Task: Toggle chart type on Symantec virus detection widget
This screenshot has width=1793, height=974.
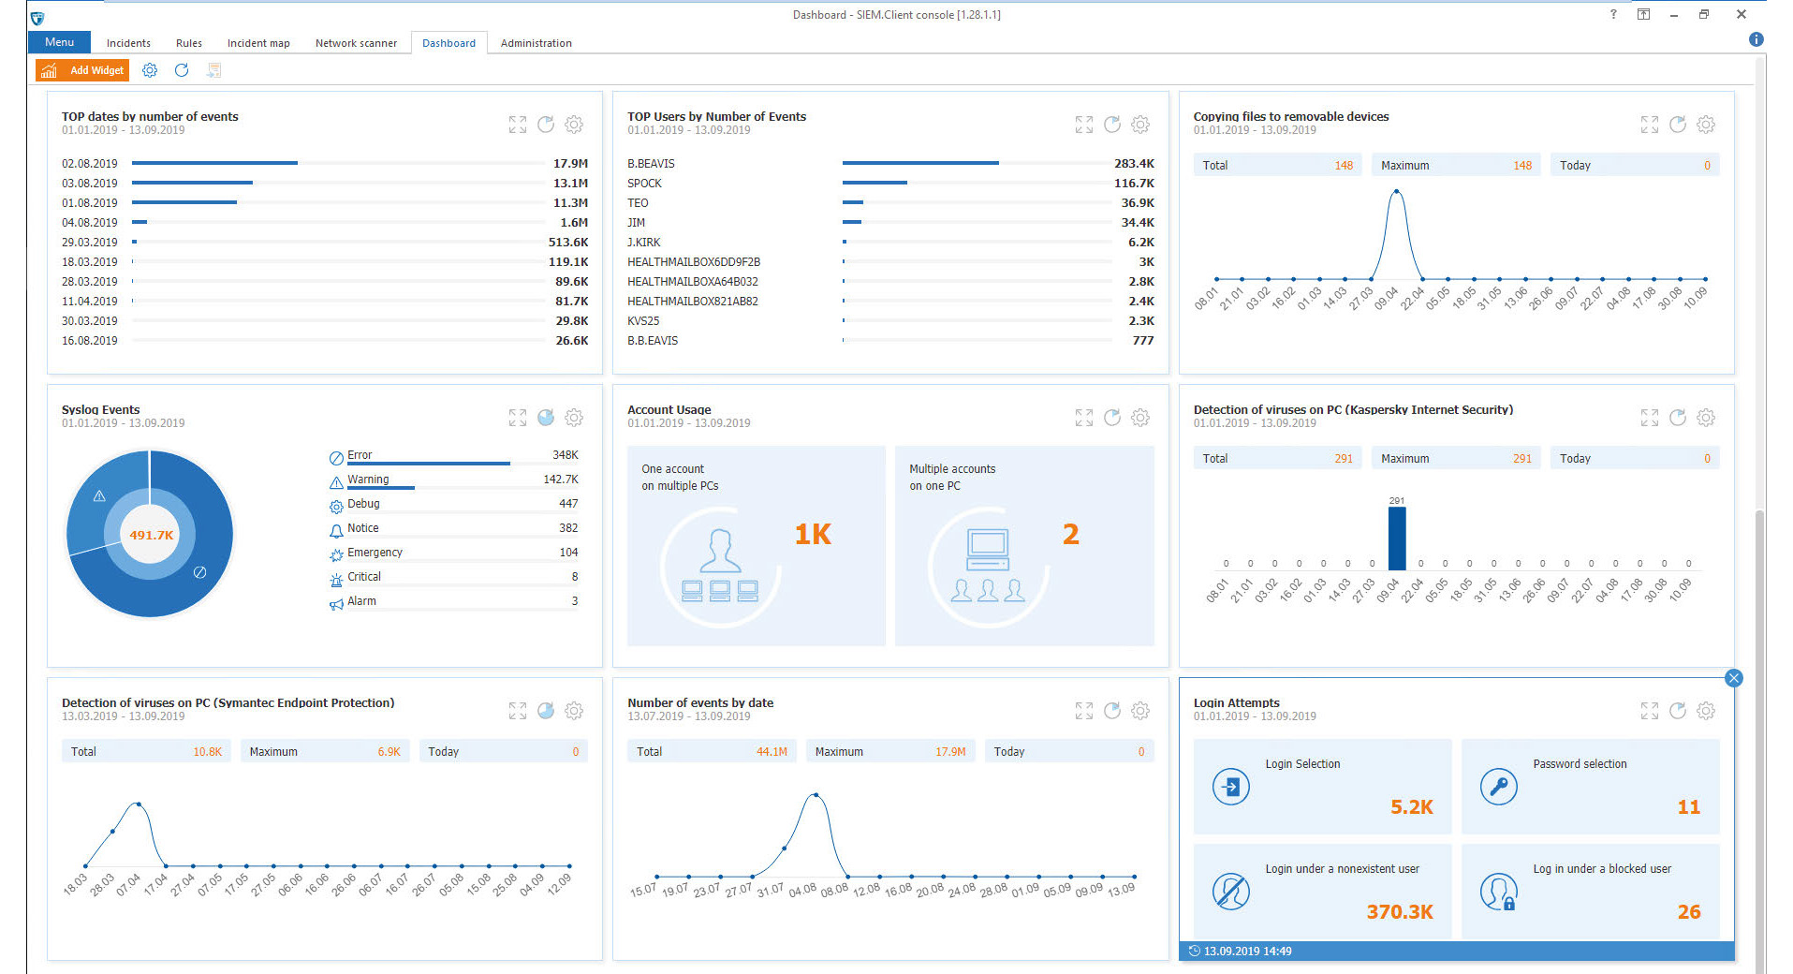Action: coord(546,711)
